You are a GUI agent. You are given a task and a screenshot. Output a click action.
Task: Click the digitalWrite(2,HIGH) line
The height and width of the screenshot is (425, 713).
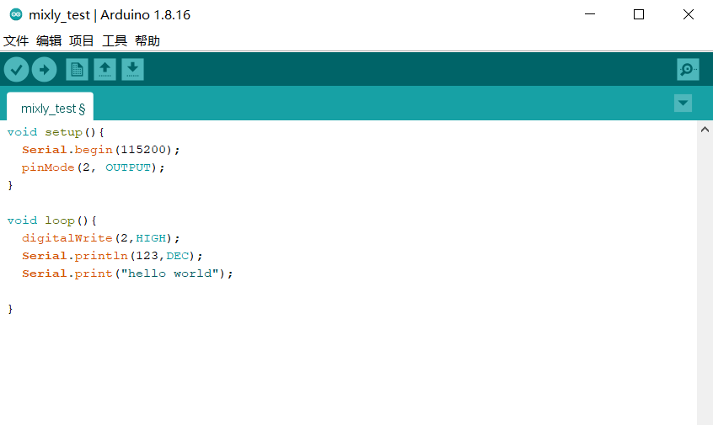(101, 238)
